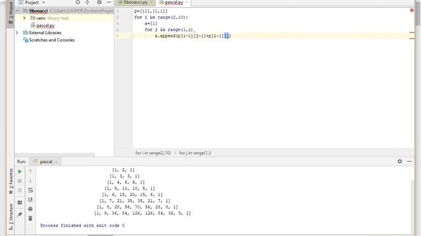The height and width of the screenshot is (236, 421).
Task: Close the fibonacci.py editor tab
Action: point(151,3)
